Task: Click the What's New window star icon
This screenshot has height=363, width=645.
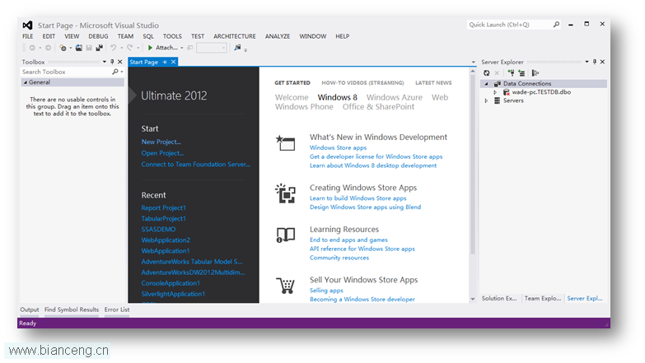Action: [x=285, y=143]
